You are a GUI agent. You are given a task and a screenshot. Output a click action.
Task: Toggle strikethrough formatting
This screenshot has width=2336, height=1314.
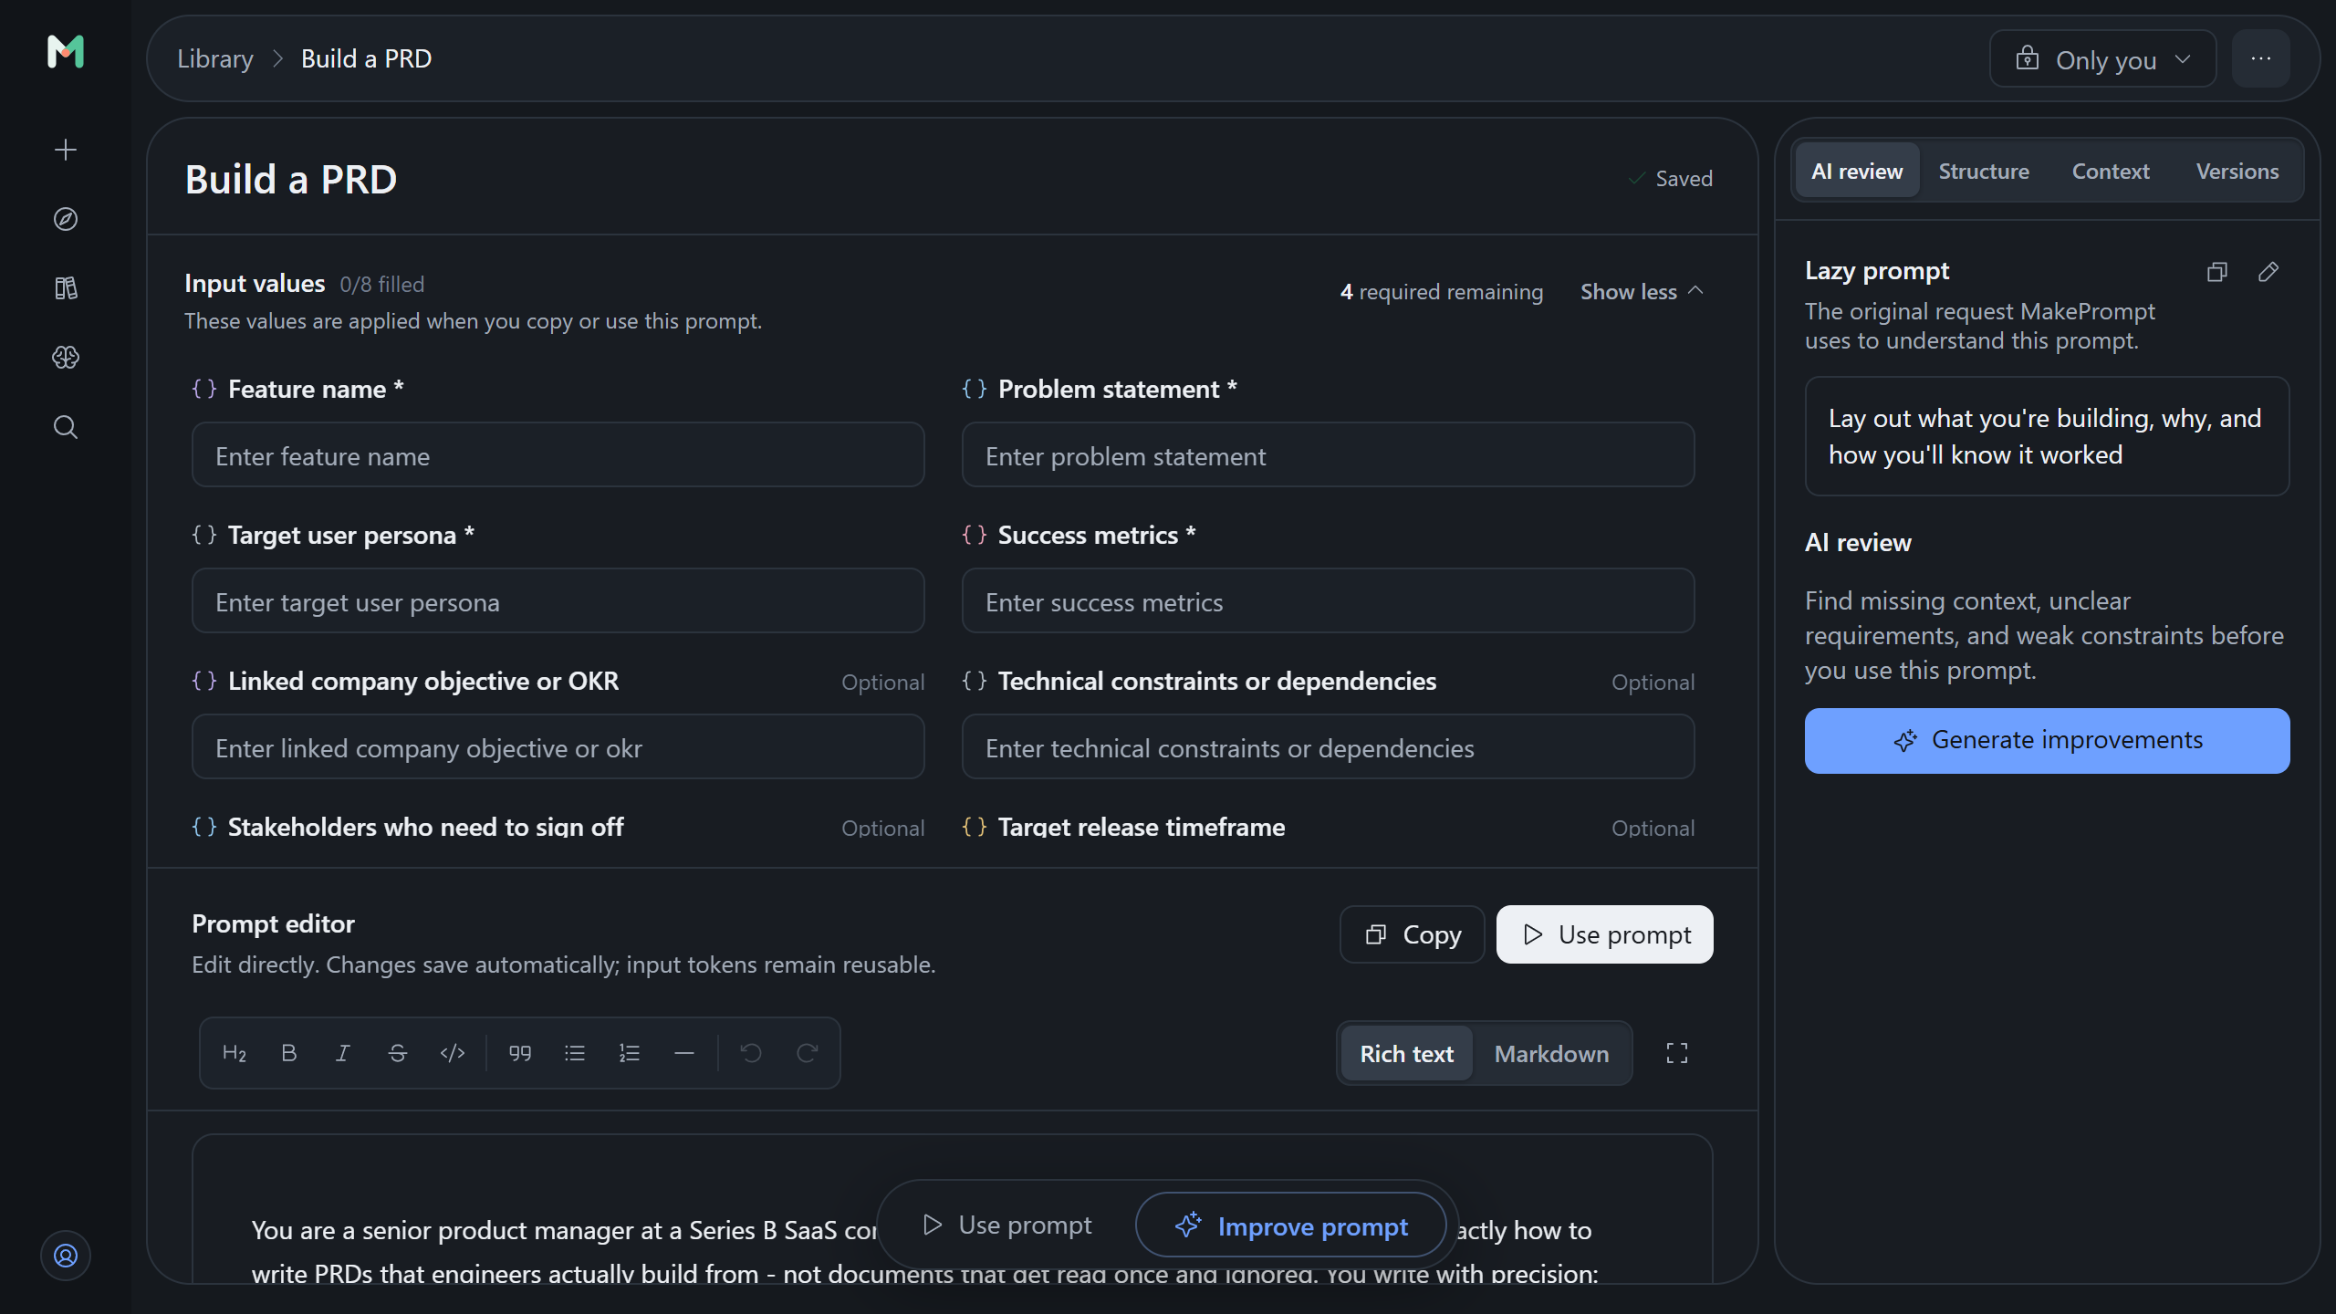click(x=398, y=1053)
